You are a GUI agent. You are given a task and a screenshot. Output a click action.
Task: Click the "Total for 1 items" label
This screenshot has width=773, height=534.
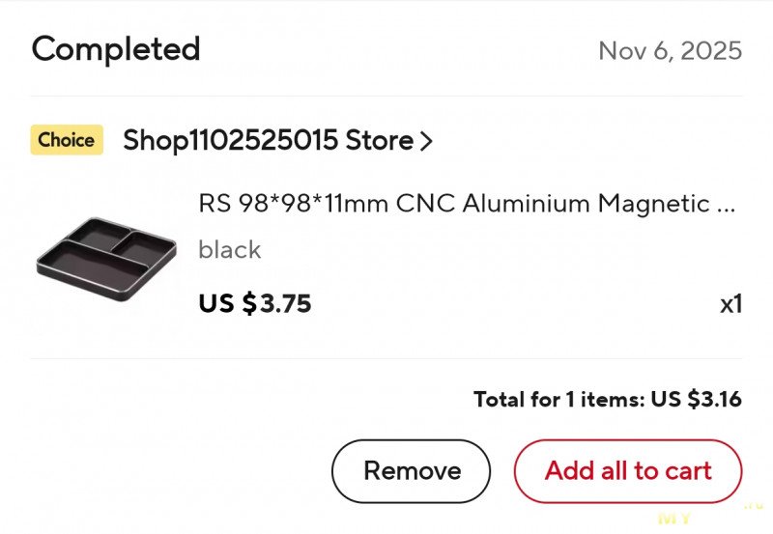[558, 400]
